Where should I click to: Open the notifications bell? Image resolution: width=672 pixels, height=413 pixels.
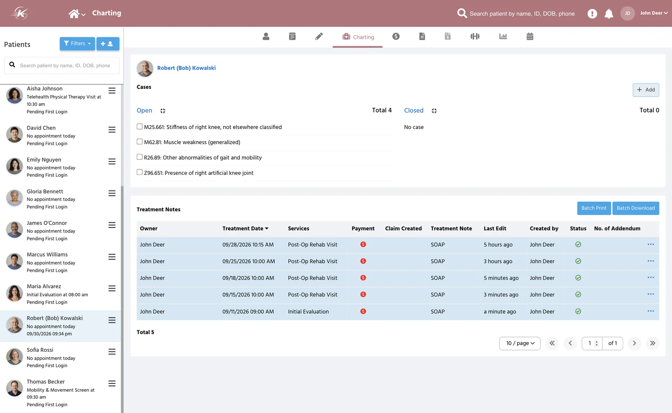click(x=609, y=14)
